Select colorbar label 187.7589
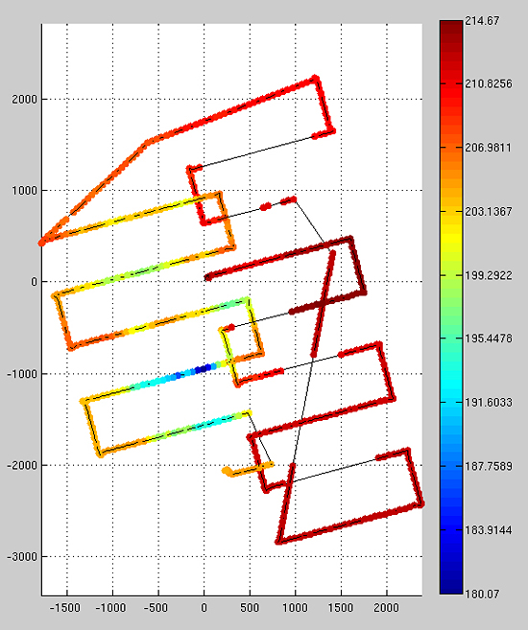Image resolution: width=528 pixels, height=630 pixels. (489, 466)
